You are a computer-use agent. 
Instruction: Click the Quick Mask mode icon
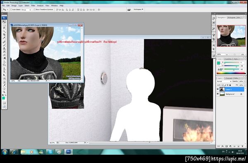coord(4,103)
